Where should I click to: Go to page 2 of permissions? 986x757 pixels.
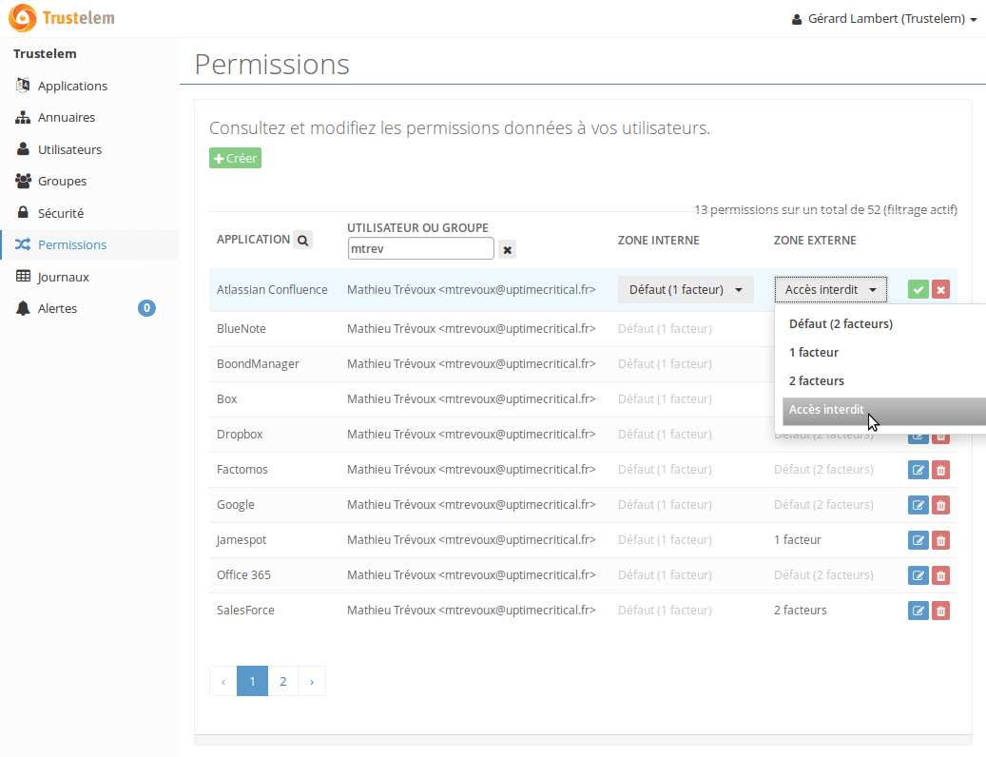tap(283, 682)
